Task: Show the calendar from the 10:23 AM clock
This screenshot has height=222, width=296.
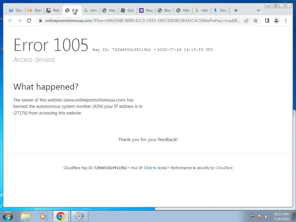Action: (x=281, y=216)
